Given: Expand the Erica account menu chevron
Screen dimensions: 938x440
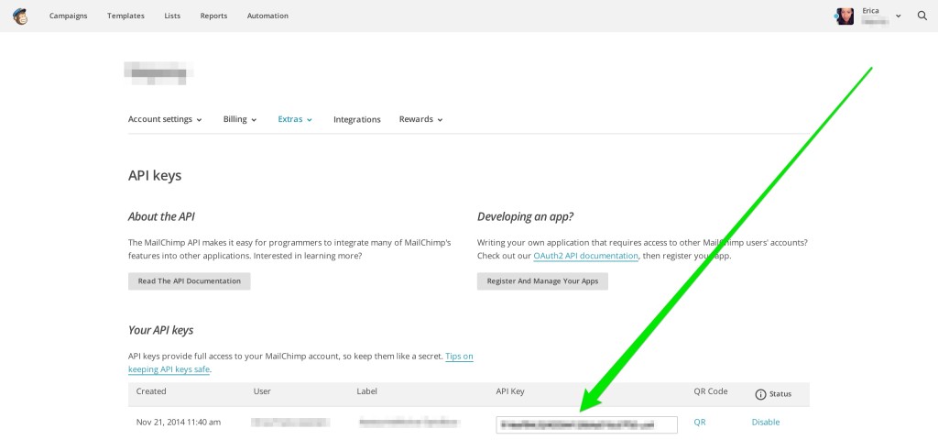Looking at the screenshot, I should click(x=898, y=16).
